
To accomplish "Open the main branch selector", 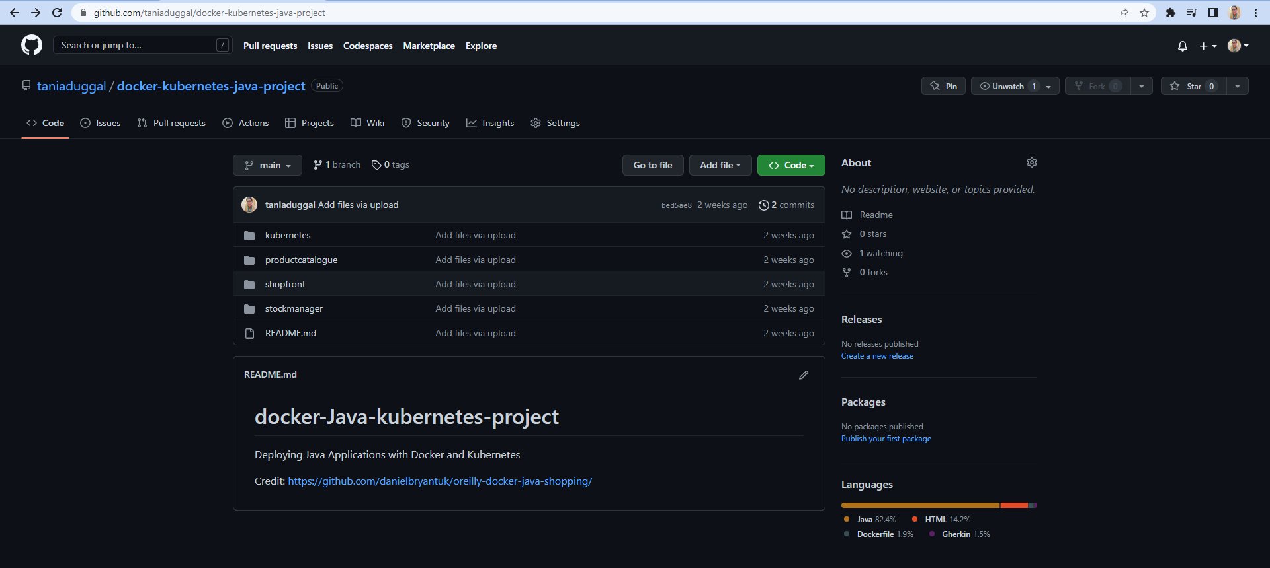I will pos(267,165).
